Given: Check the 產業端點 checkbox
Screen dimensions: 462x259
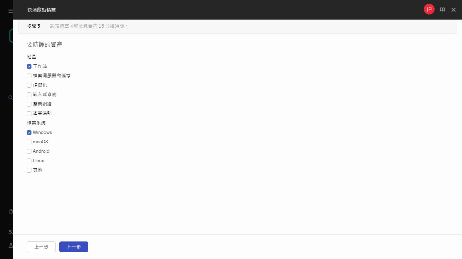Looking at the screenshot, I should click(x=29, y=114).
